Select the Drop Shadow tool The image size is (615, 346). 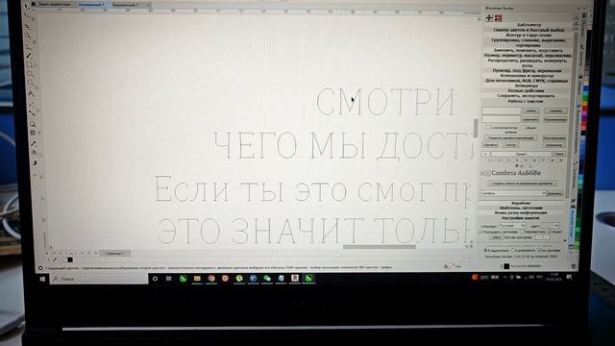(x=33, y=124)
